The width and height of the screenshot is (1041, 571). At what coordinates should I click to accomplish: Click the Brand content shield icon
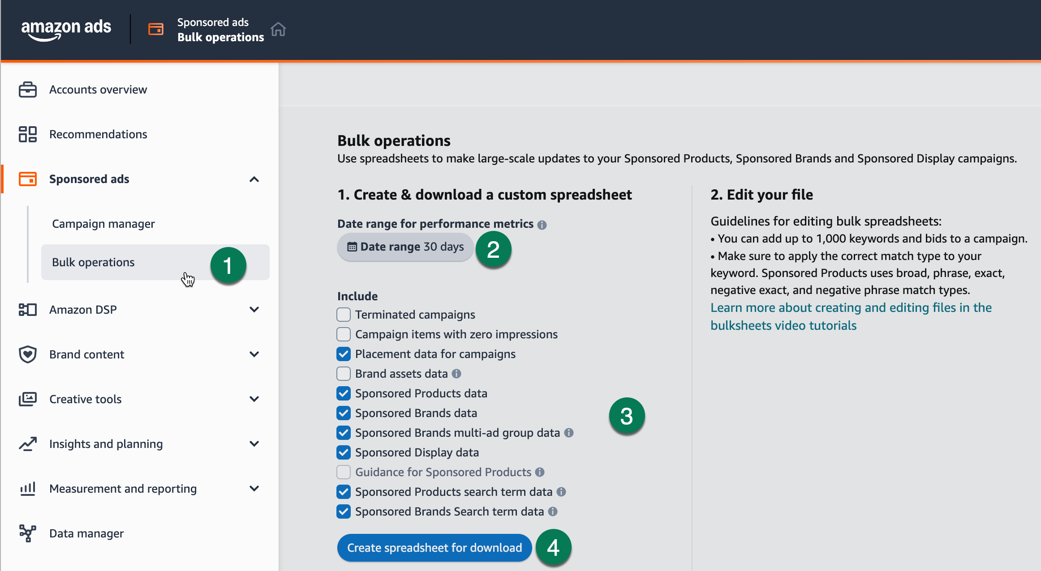pyautogui.click(x=28, y=354)
